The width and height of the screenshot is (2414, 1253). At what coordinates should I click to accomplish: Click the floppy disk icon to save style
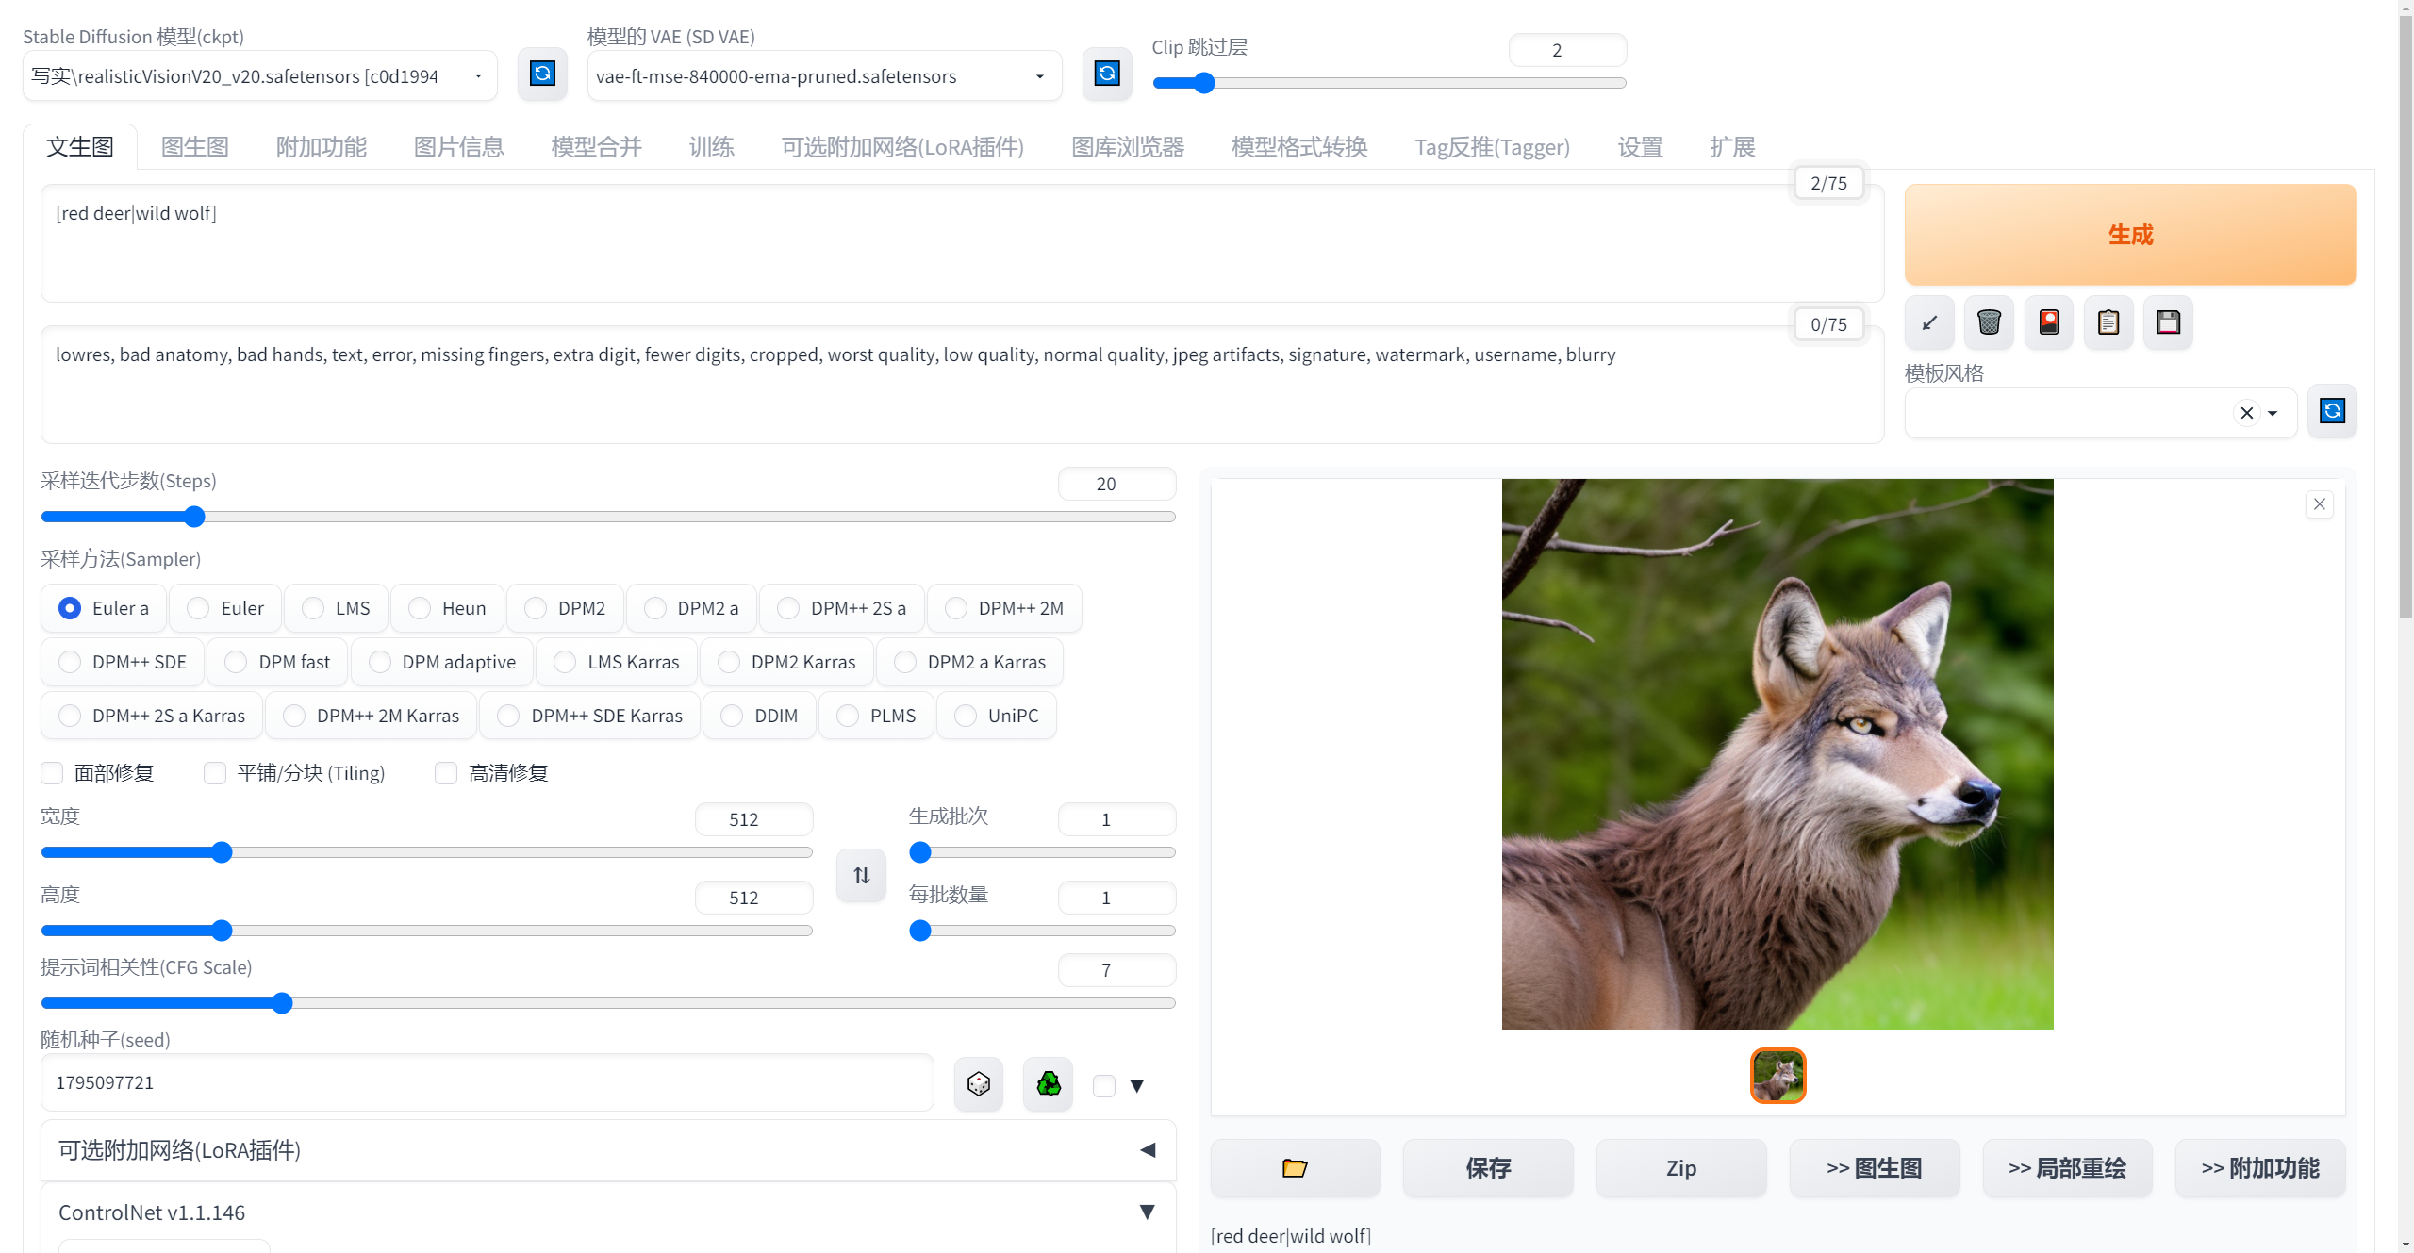2168,322
